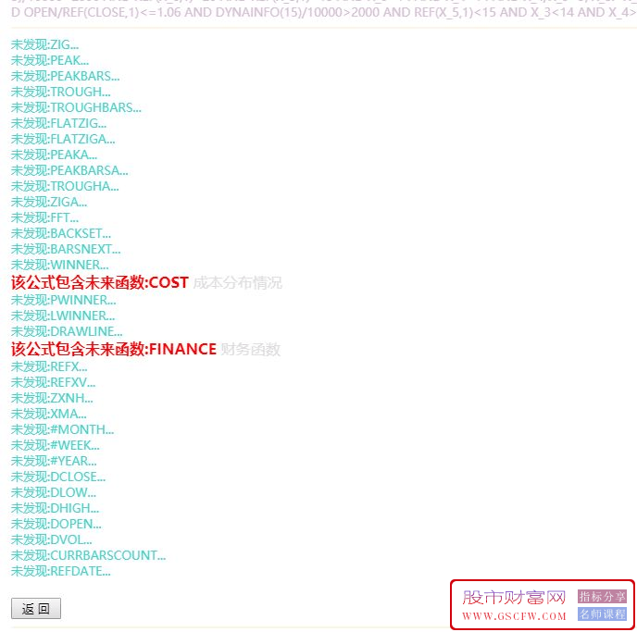This screenshot has height=632, width=637.
Task: Select the text 未发现:CURRBARSCOUNT...
Action: click(89, 556)
